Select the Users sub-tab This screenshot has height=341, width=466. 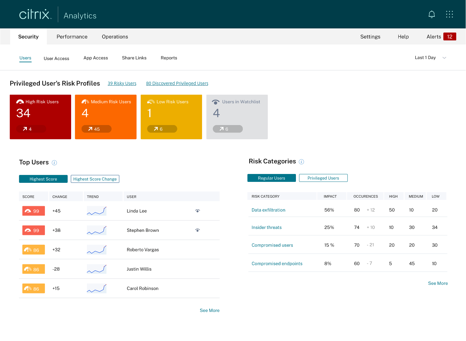pos(25,58)
